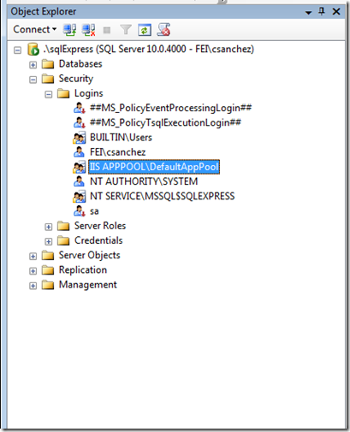Click the Replication folder icon
350x432 pixels.
[x=48, y=270]
